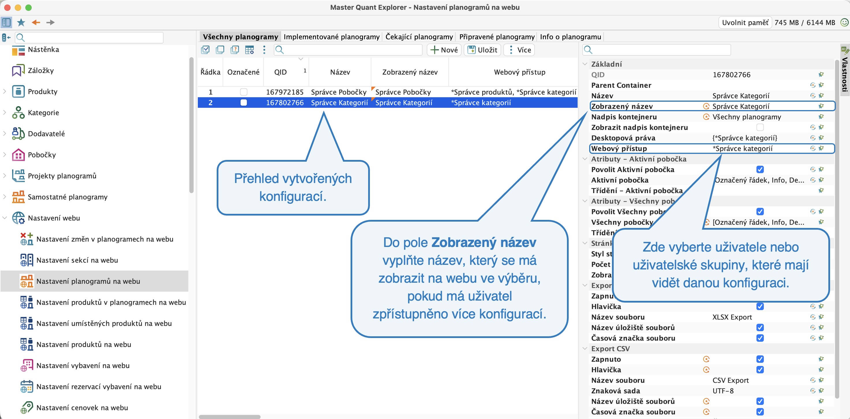This screenshot has width=850, height=419.
Task: Collapse the Základní properties section
Action: [x=585, y=64]
